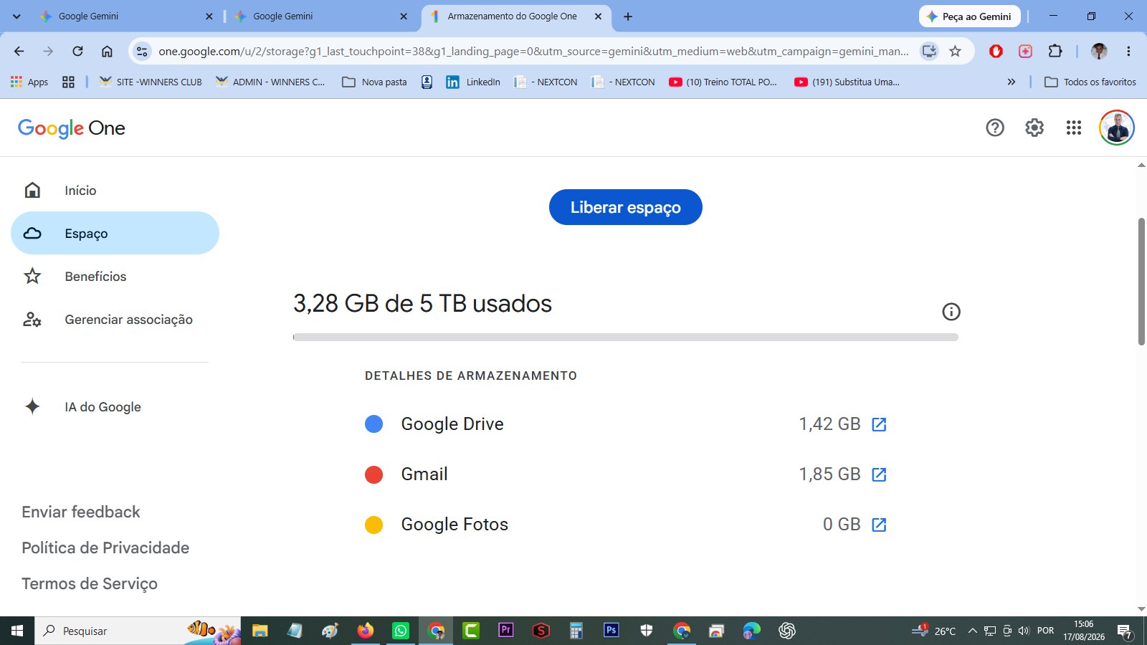The height and width of the screenshot is (645, 1147).
Task: Open the Google apps grid
Action: (x=1074, y=128)
